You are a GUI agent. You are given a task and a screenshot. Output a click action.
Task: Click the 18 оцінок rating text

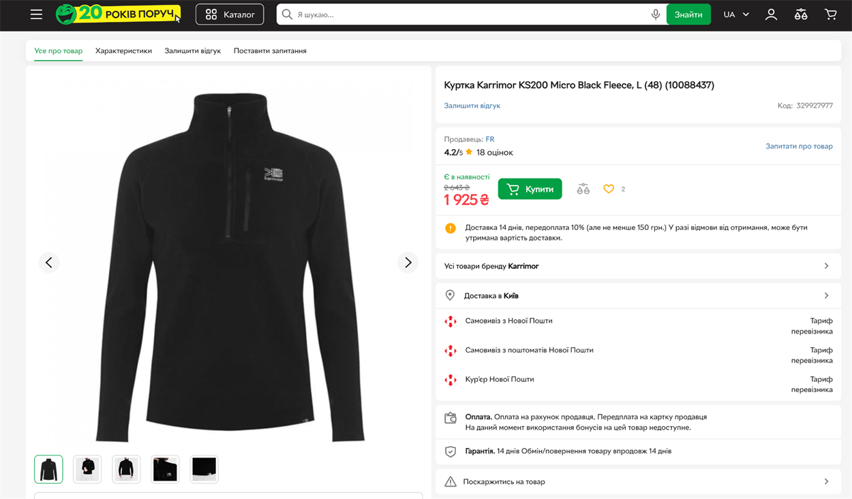495,152
